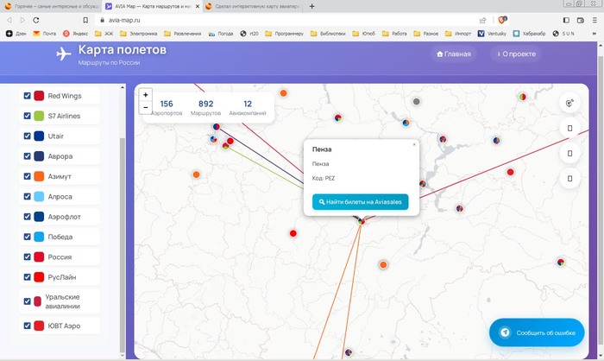Image resolution: width=604 pixels, height=361 pixels.
Task: Uncheck the Red Wings airline checkbox
Action: 28,96
